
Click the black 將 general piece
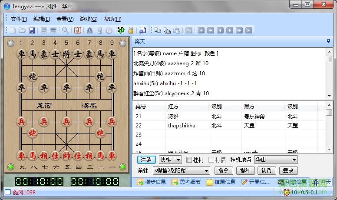coord(66,54)
